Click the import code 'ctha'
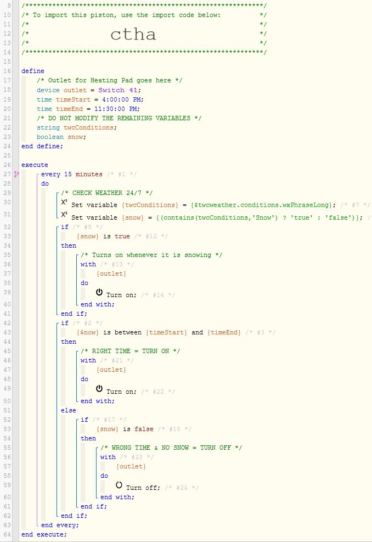 coord(133,35)
